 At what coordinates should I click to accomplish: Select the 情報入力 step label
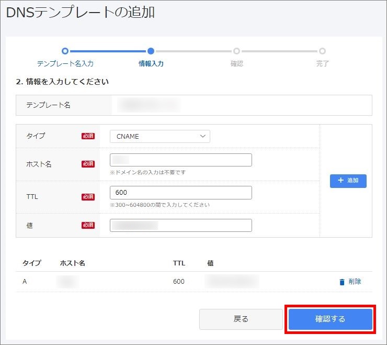151,63
